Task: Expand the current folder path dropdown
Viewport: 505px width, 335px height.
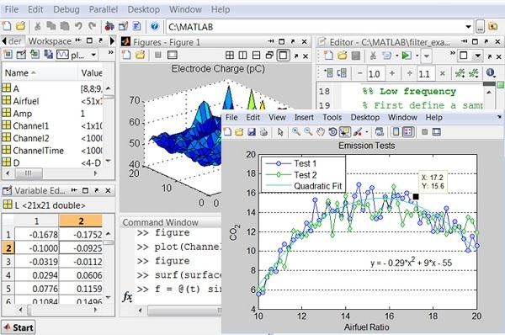Action: pos(468,27)
